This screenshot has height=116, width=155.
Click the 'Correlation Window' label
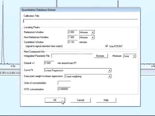tap(34, 42)
